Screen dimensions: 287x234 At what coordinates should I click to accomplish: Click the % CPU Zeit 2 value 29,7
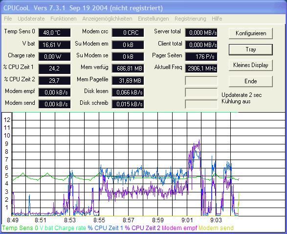(54, 80)
